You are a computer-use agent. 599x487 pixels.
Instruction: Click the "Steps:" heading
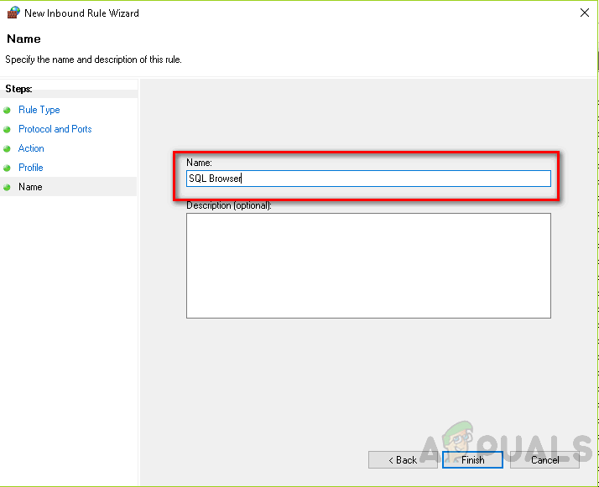tap(18, 89)
